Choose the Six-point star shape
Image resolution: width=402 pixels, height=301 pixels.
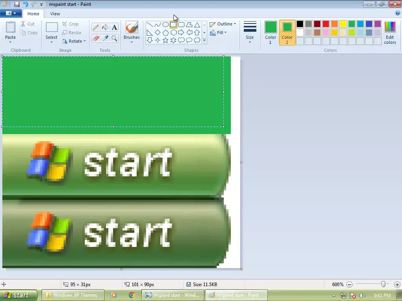point(174,40)
